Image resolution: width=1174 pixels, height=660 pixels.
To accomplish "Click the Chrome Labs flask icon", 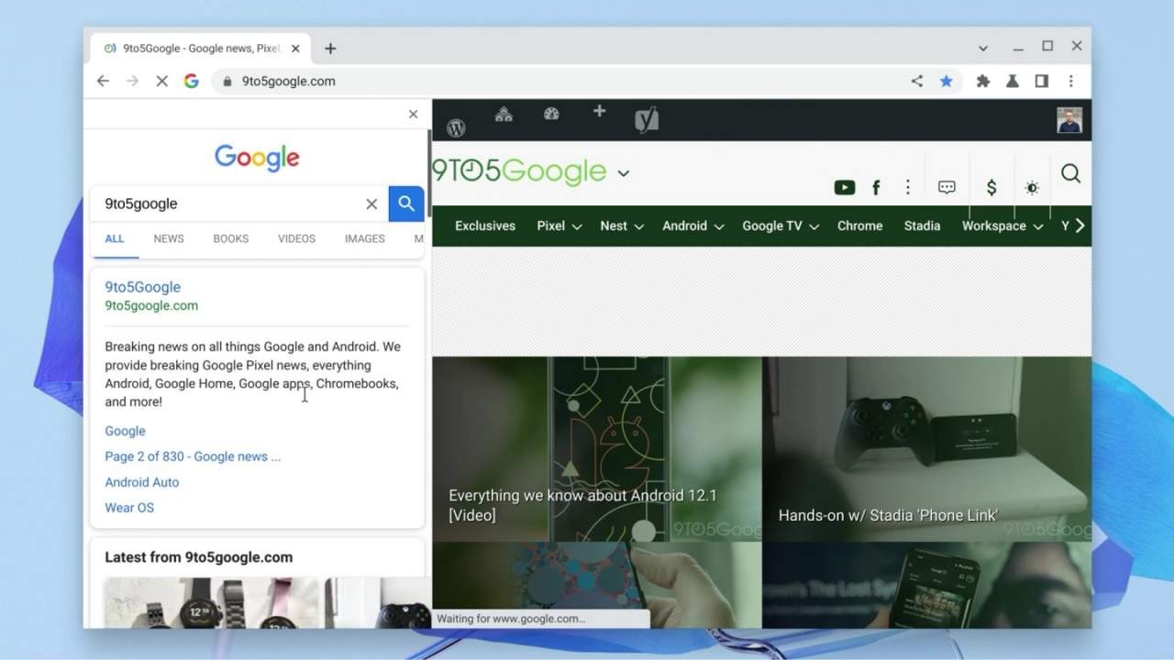I will pos(1013,81).
